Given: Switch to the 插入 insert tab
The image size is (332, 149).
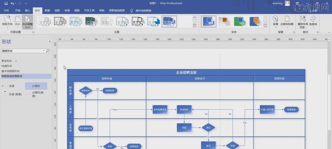Looking at the screenshot, I should point(28,10).
